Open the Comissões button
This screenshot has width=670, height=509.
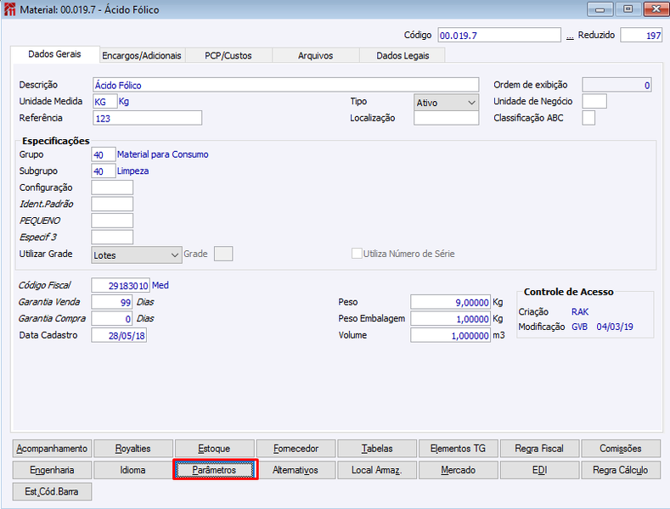[x=621, y=449]
